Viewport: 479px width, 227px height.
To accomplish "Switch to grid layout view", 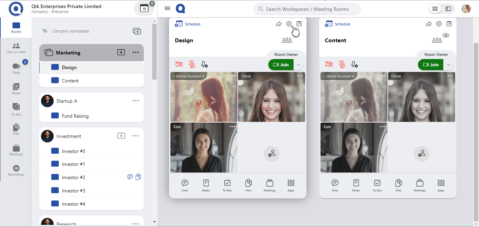I will point(435,9).
